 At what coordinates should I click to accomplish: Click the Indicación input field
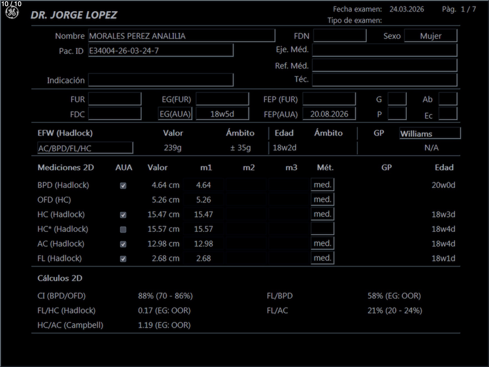[x=161, y=80]
